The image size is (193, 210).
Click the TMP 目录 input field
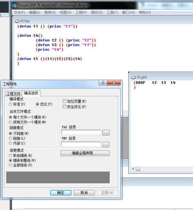[x=81, y=144]
